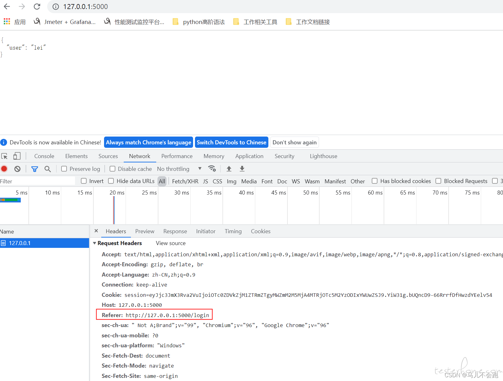The height and width of the screenshot is (381, 503).
Task: Open the Response tab of request
Action: pyautogui.click(x=175, y=231)
